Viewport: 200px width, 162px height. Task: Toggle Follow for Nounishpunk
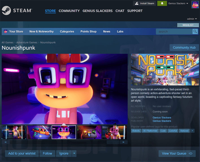(47, 154)
